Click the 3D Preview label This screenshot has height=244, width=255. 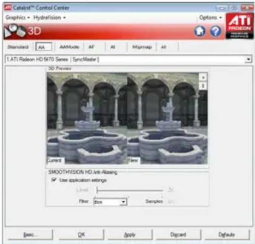tap(60, 68)
